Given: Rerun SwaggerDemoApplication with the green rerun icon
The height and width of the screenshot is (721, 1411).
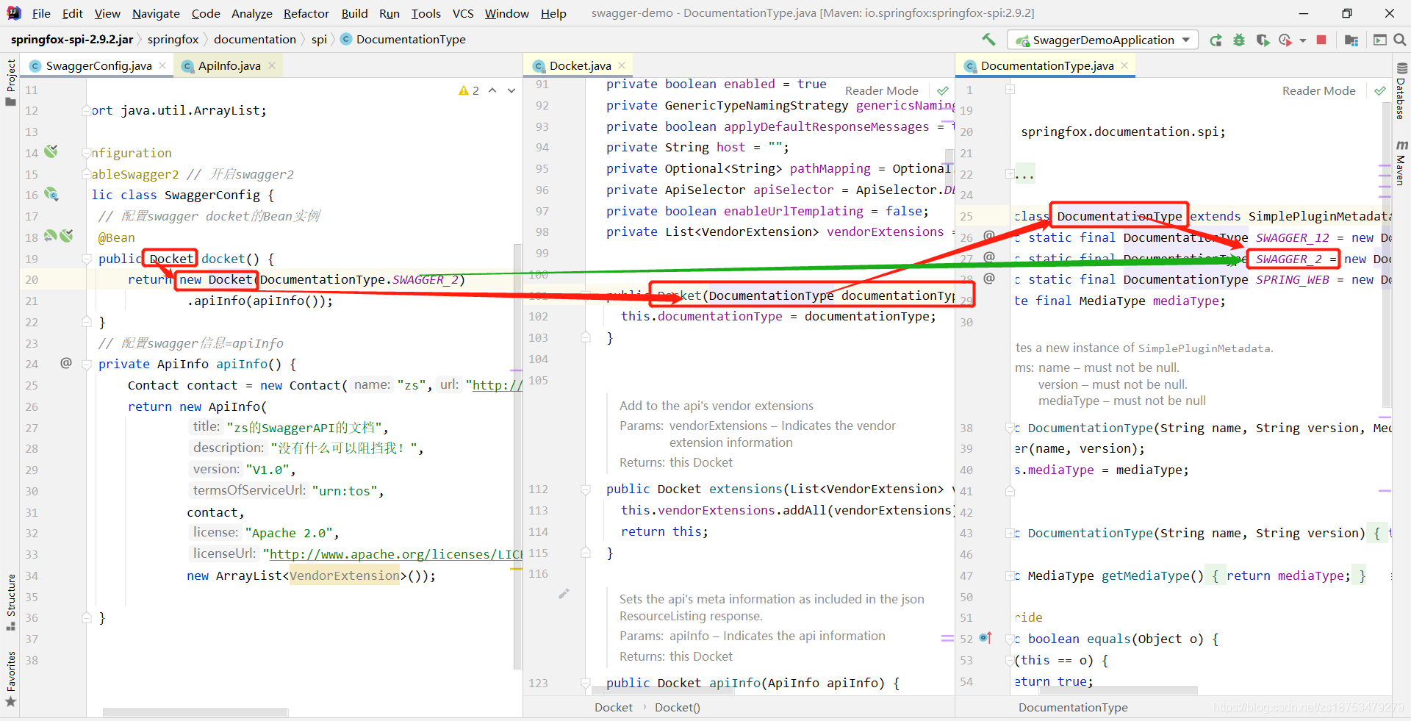Looking at the screenshot, I should [x=1216, y=40].
